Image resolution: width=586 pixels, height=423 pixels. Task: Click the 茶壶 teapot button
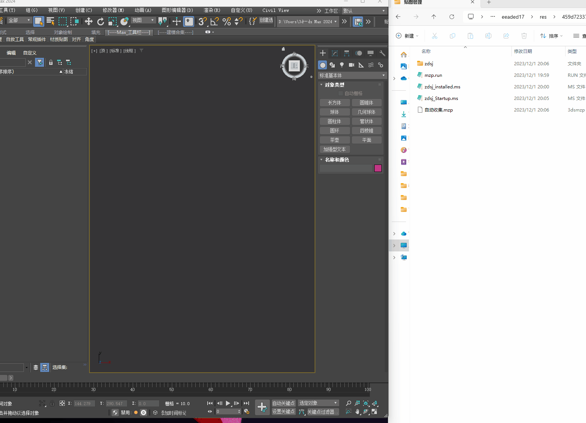335,140
